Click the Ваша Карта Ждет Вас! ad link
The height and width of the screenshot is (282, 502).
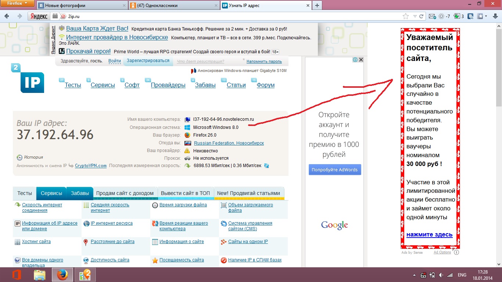click(97, 29)
